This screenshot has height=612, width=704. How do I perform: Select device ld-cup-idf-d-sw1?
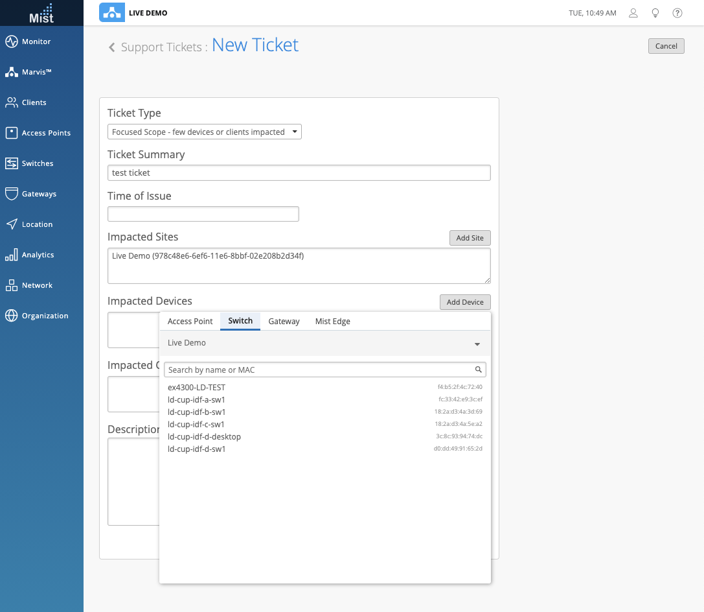(324, 449)
